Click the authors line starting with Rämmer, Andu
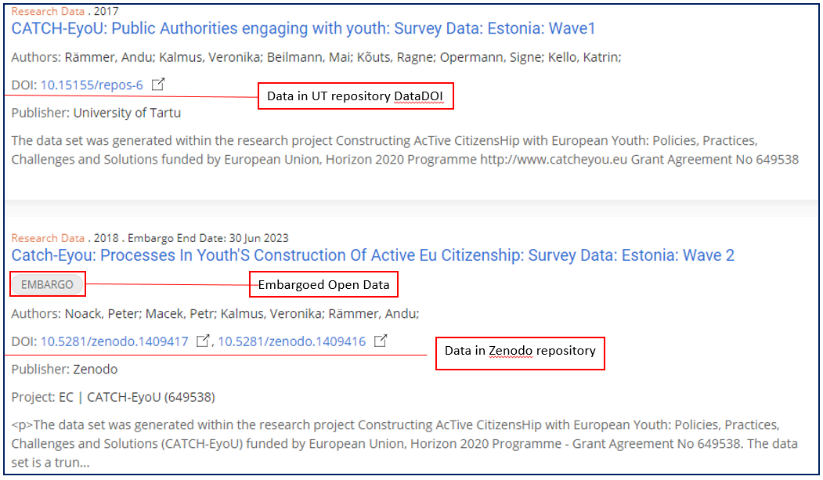 [x=316, y=57]
